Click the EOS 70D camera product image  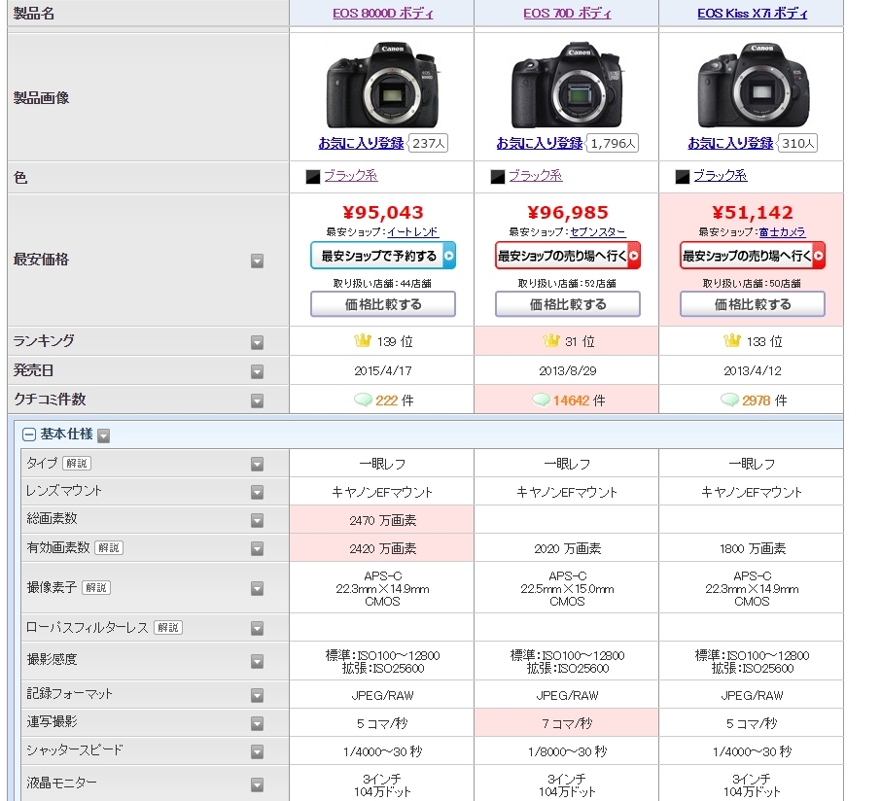(x=567, y=86)
